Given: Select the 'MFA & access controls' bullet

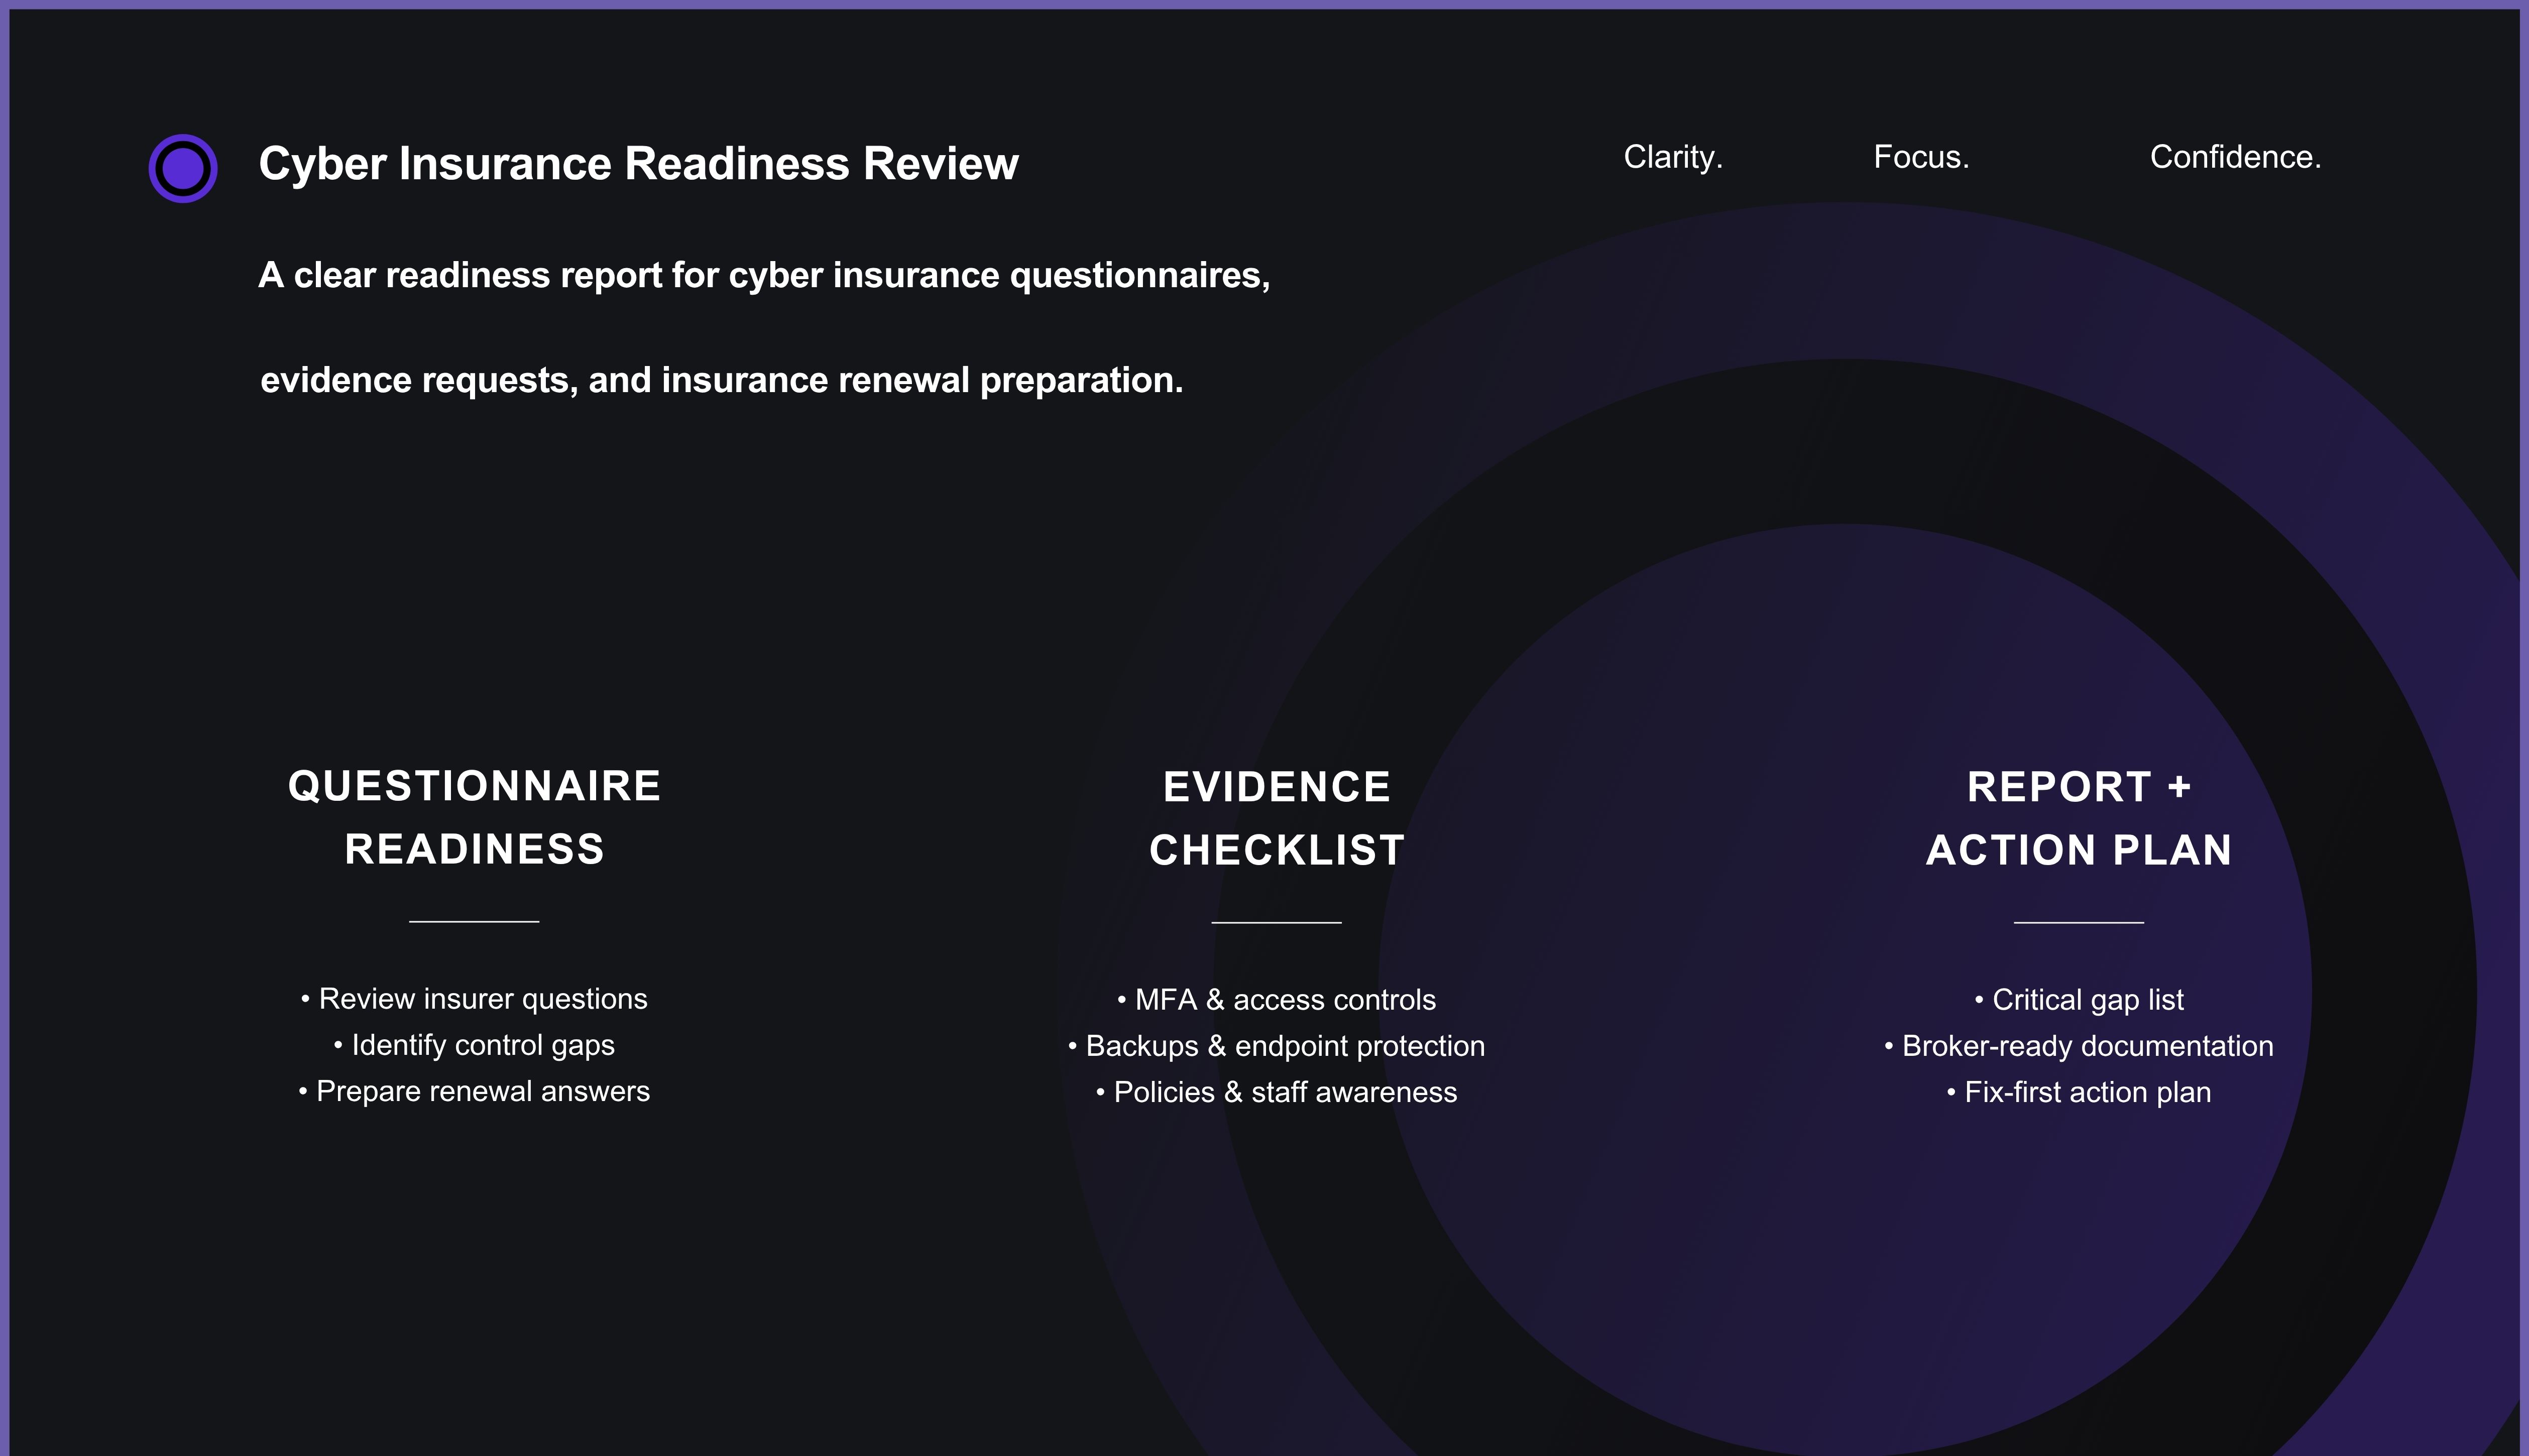Looking at the screenshot, I should (x=1276, y=1000).
